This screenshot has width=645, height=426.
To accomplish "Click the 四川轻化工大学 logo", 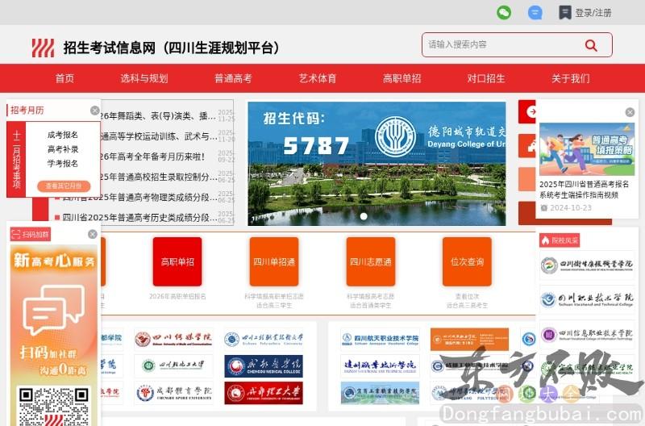I will point(173,365).
